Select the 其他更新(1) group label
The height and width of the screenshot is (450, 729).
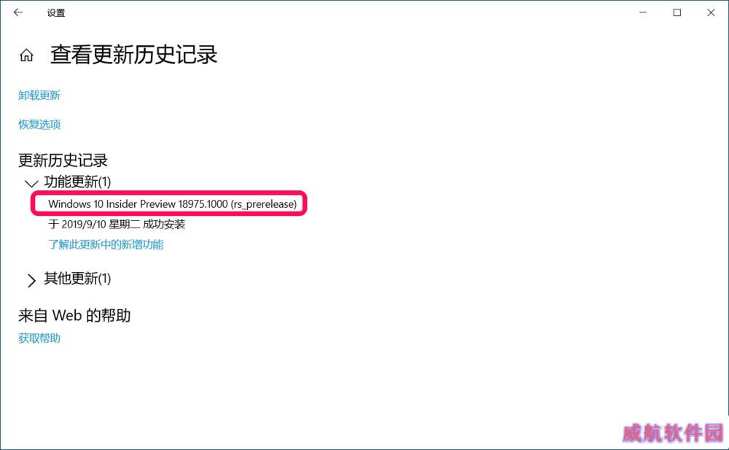click(x=78, y=279)
